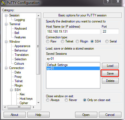Click the Saved Sessions name field

tap(73, 59)
